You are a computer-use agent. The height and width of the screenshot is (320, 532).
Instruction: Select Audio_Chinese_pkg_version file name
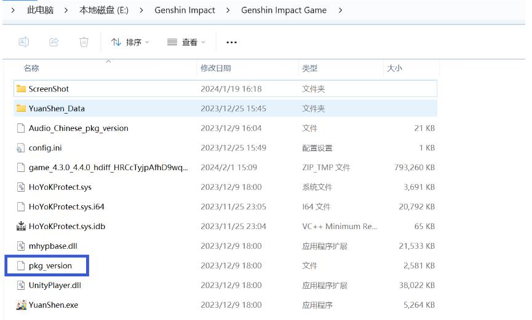pos(78,128)
